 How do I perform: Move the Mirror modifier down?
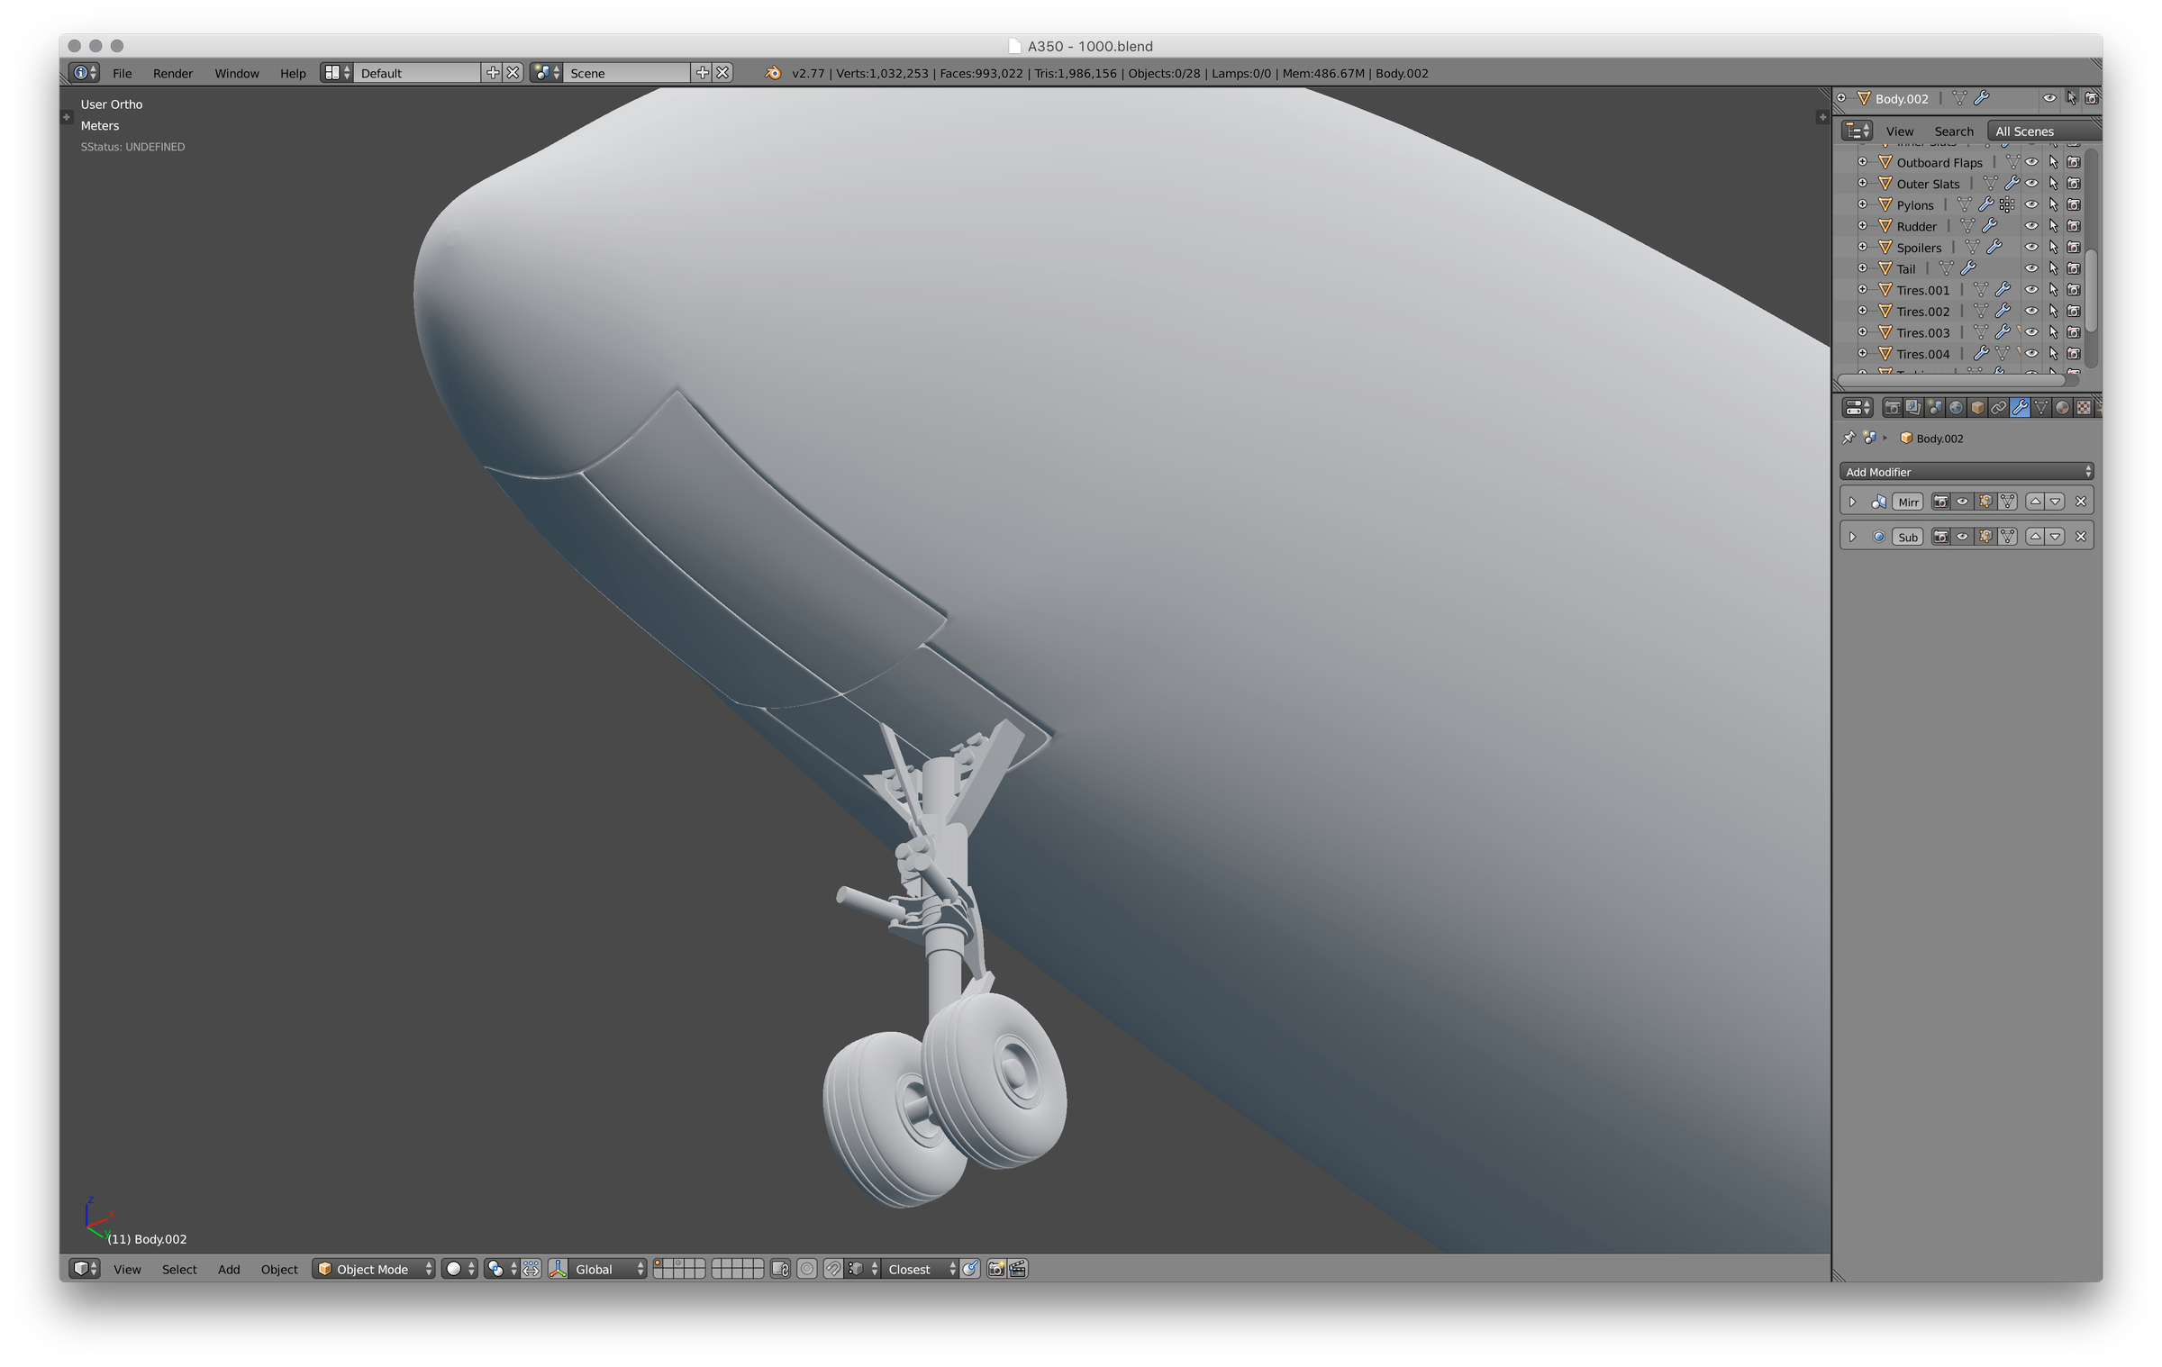pyautogui.click(x=2055, y=502)
